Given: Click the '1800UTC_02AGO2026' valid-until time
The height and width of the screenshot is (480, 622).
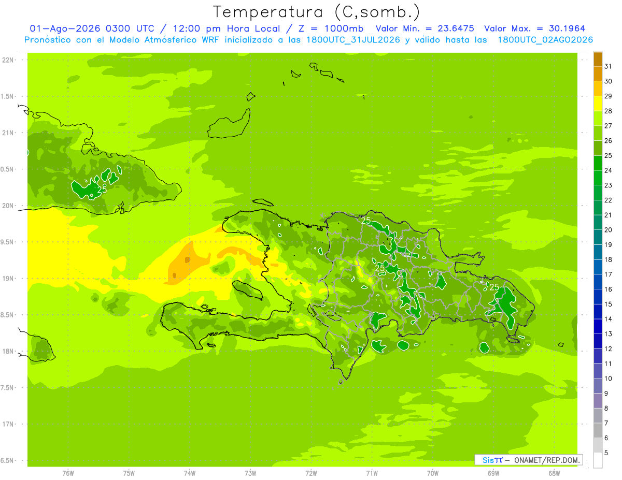Looking at the screenshot, I should [x=545, y=40].
